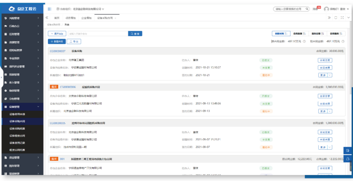The image size is (353, 181).
Task: Click the refresh icon in tab bar
Action: click(336, 18)
